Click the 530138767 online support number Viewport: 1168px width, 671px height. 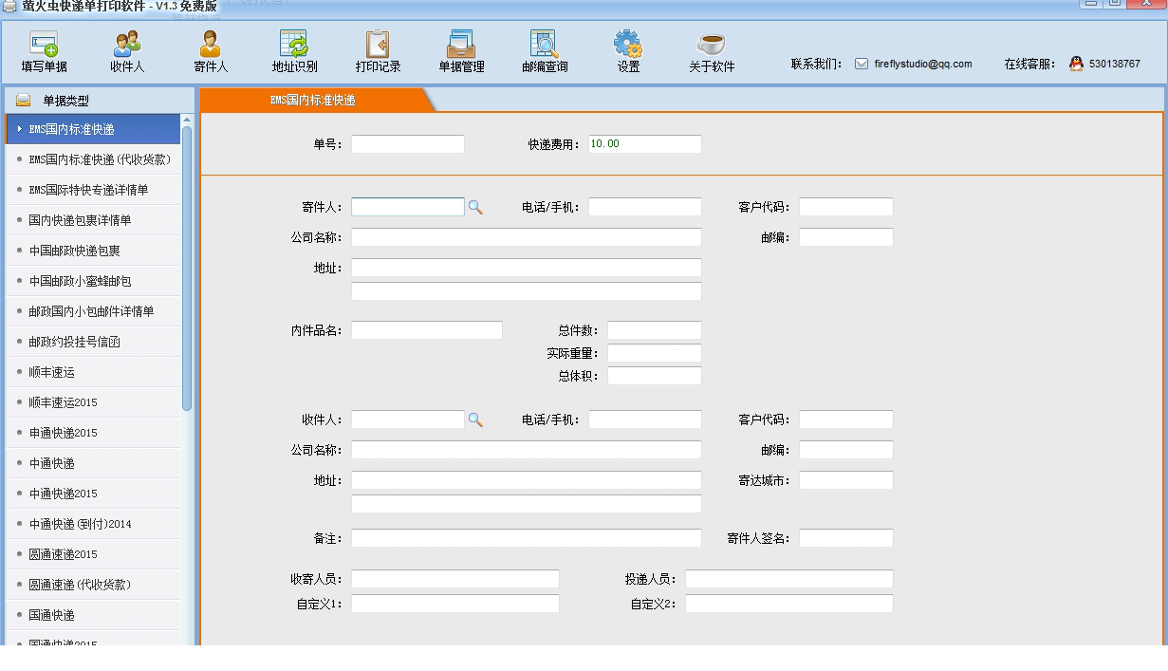[1115, 64]
